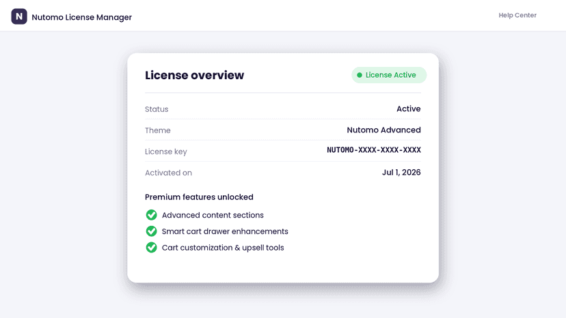This screenshot has width=566, height=318.
Task: Select the License overview heading
Action: click(194, 75)
